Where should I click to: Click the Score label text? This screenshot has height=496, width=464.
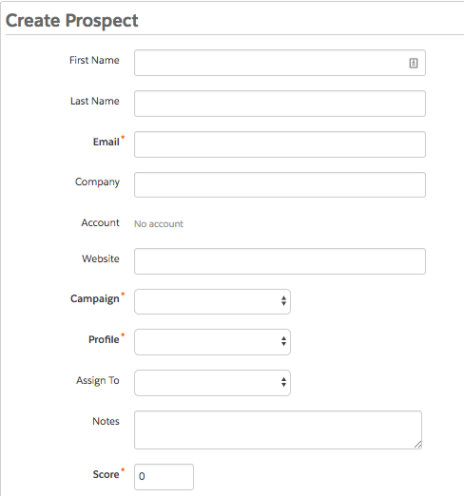tap(106, 474)
